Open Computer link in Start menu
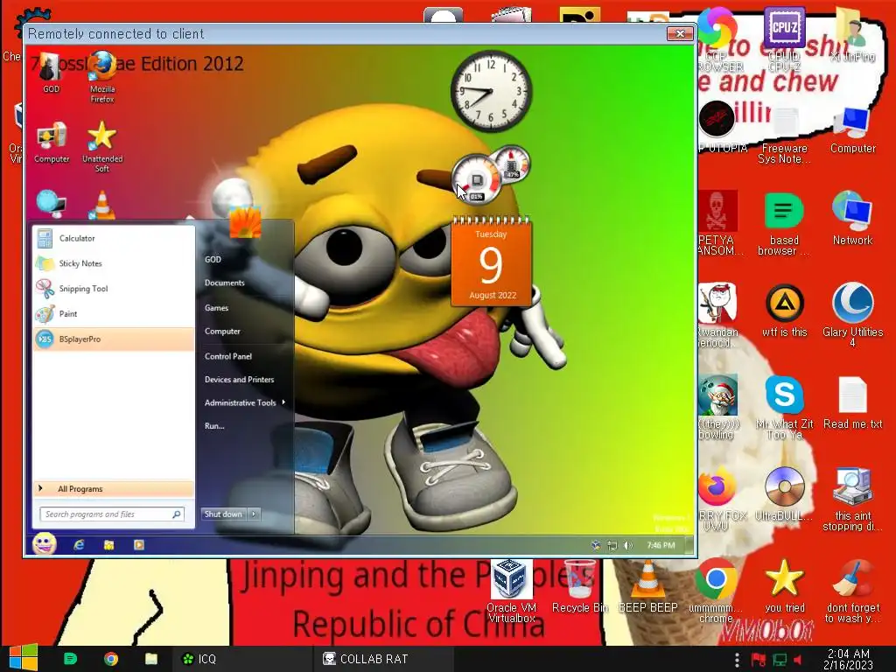This screenshot has height=672, width=896. (222, 332)
